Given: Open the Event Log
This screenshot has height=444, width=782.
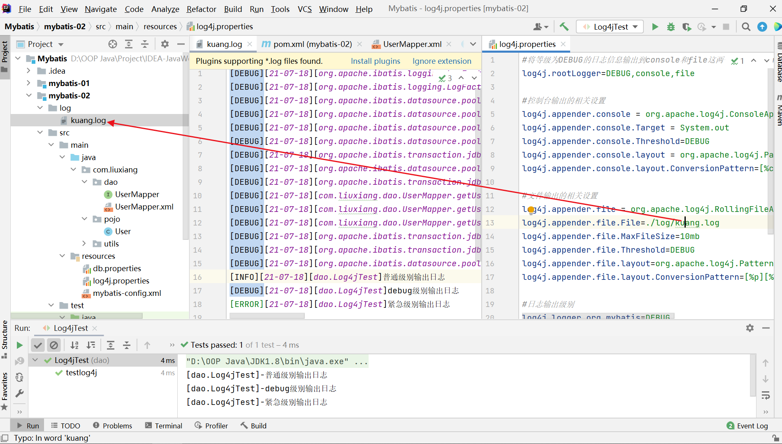Looking at the screenshot, I should pos(747,426).
